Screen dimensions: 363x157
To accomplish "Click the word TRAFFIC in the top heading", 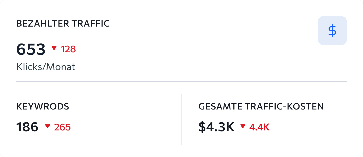I will point(91,24).
